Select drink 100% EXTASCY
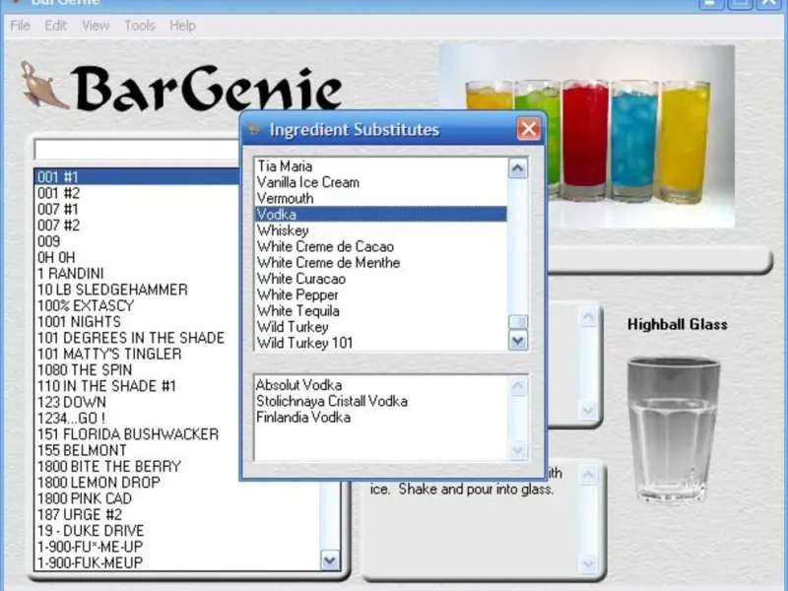This screenshot has width=788, height=591. (137, 305)
